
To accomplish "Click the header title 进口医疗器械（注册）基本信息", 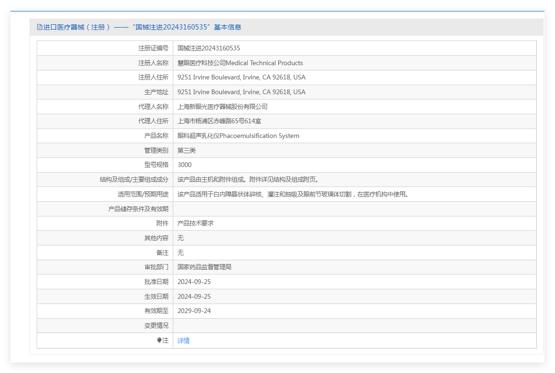I will tap(139, 27).
